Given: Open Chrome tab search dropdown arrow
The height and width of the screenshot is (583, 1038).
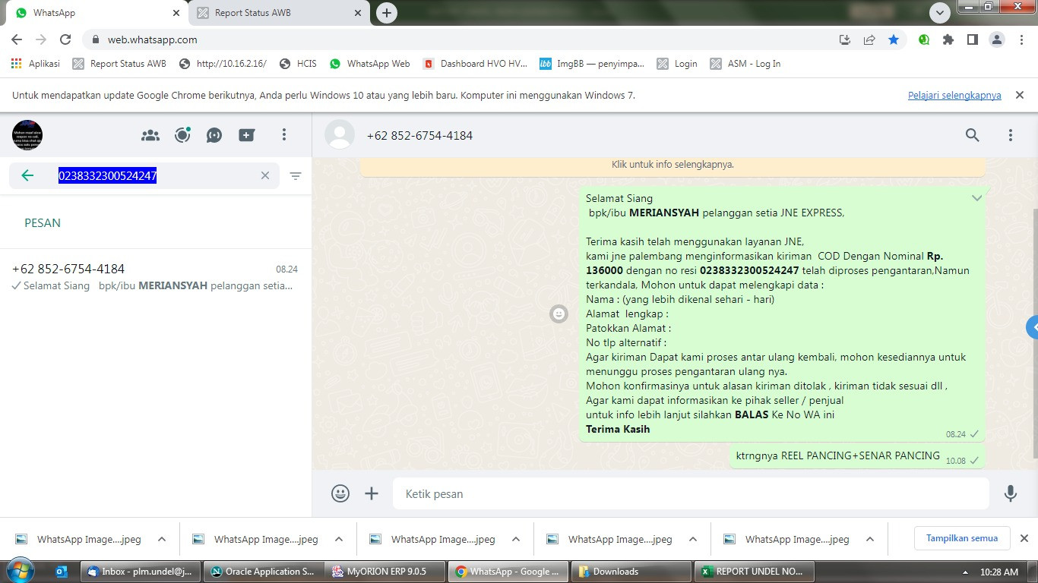Looking at the screenshot, I should tap(940, 13).
